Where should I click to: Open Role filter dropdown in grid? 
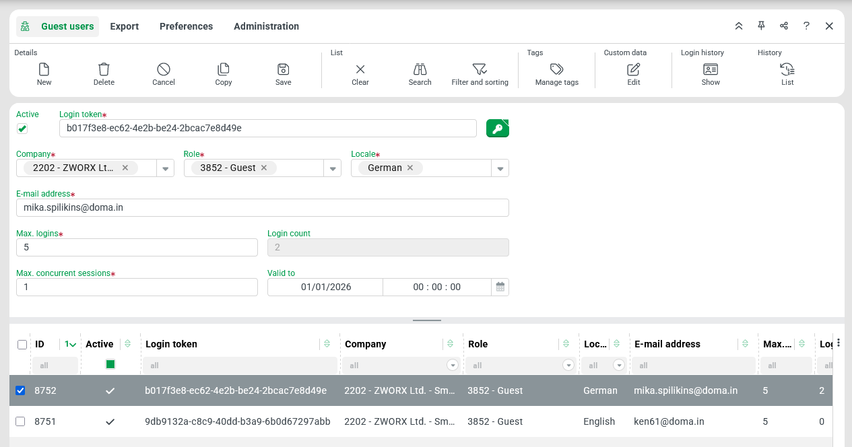point(568,365)
